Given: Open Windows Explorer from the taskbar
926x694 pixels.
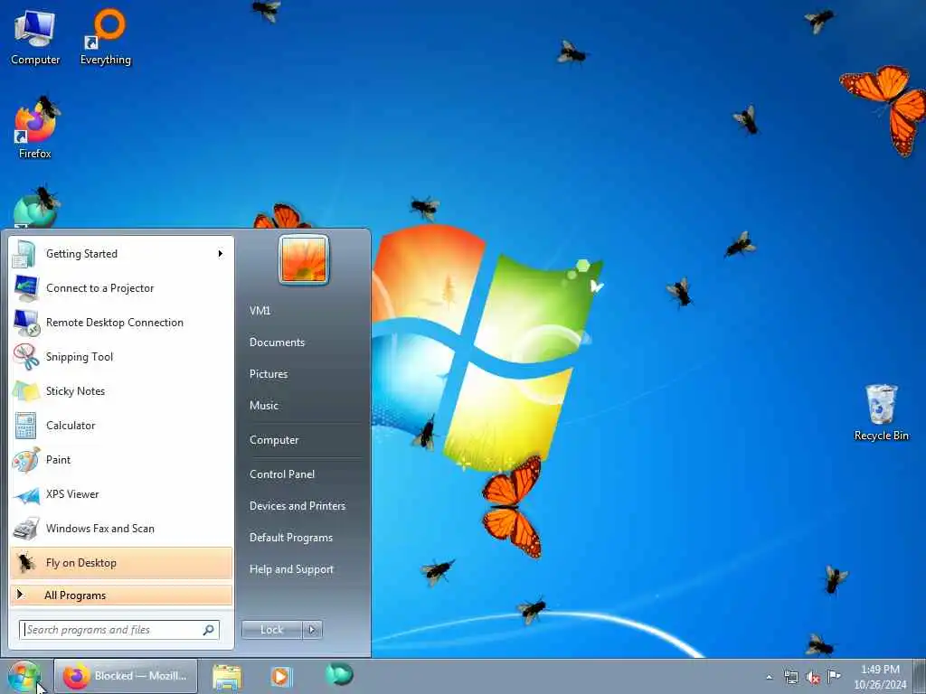Looking at the screenshot, I should point(227,676).
